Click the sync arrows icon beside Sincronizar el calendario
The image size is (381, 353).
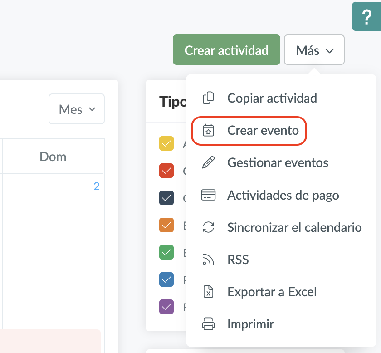click(x=209, y=227)
